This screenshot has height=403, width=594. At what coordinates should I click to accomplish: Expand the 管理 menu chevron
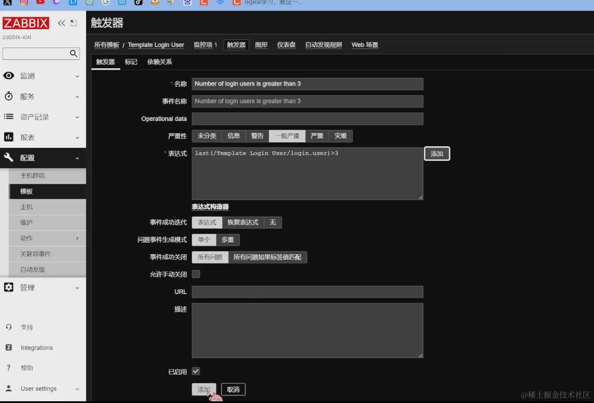point(77,288)
